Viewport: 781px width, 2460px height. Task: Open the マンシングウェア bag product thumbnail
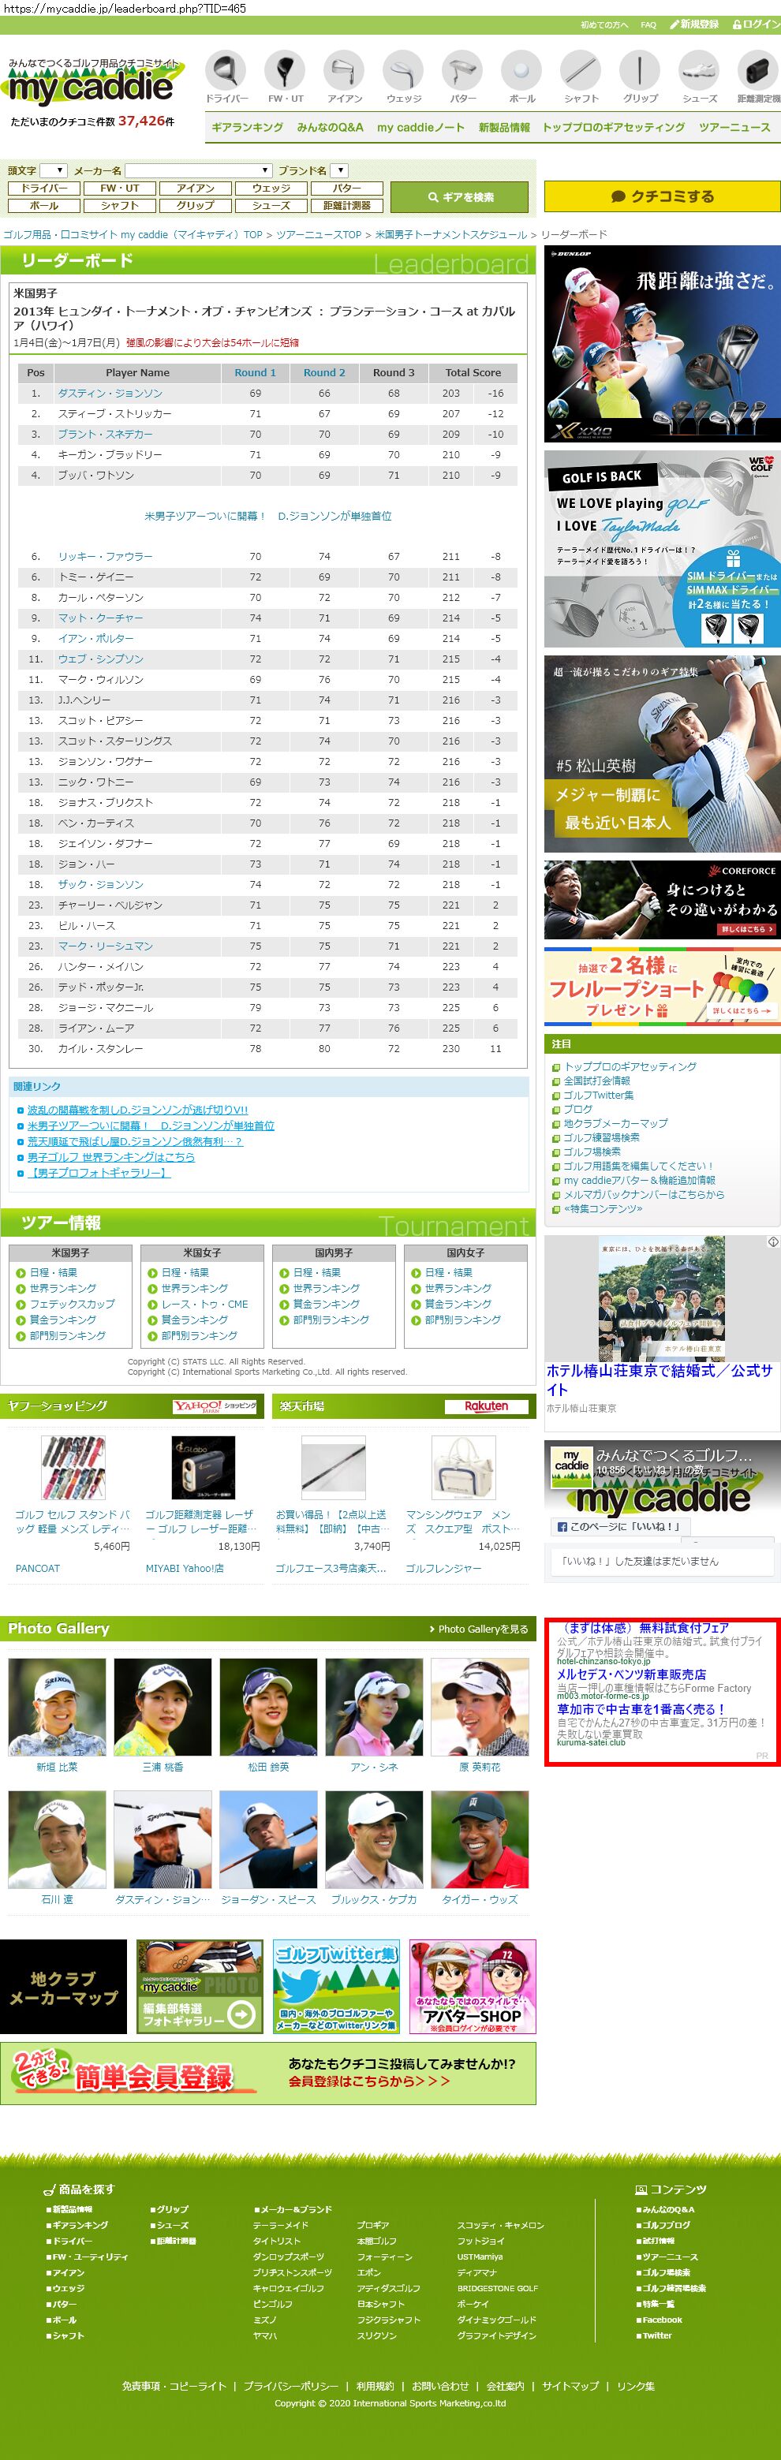pos(463,1468)
